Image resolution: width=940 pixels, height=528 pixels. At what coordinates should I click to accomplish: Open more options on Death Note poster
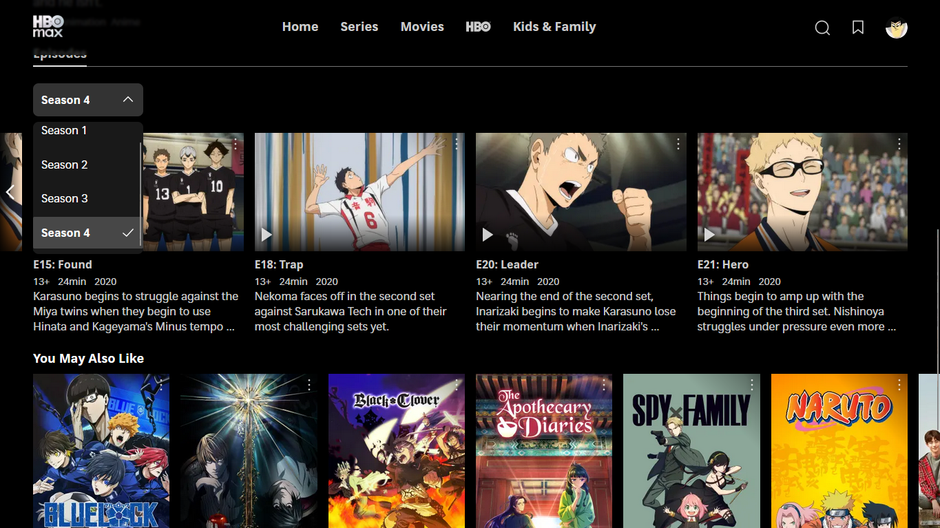click(x=309, y=385)
